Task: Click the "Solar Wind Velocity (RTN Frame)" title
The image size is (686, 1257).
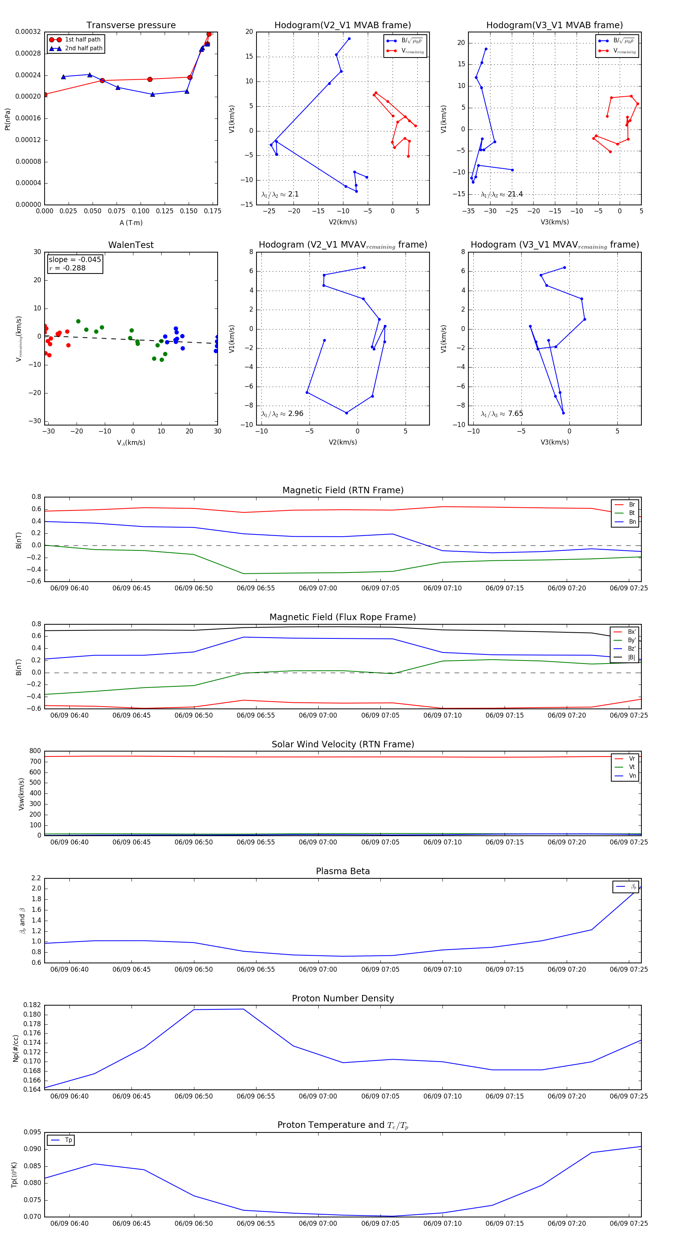Action: (x=343, y=744)
